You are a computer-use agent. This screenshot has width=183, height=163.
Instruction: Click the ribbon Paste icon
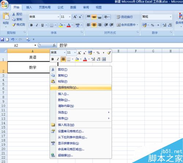6,16
